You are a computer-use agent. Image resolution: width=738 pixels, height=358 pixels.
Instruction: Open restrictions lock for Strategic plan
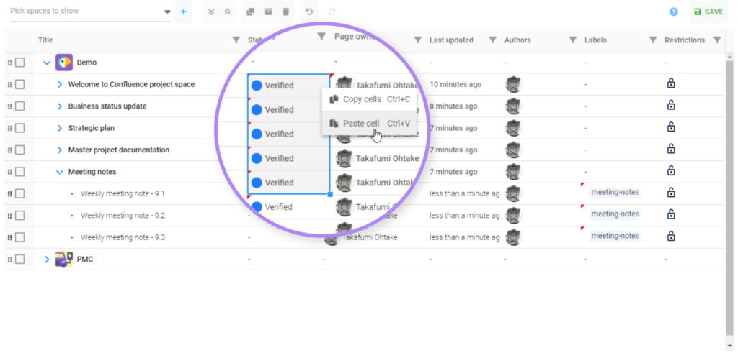click(671, 127)
